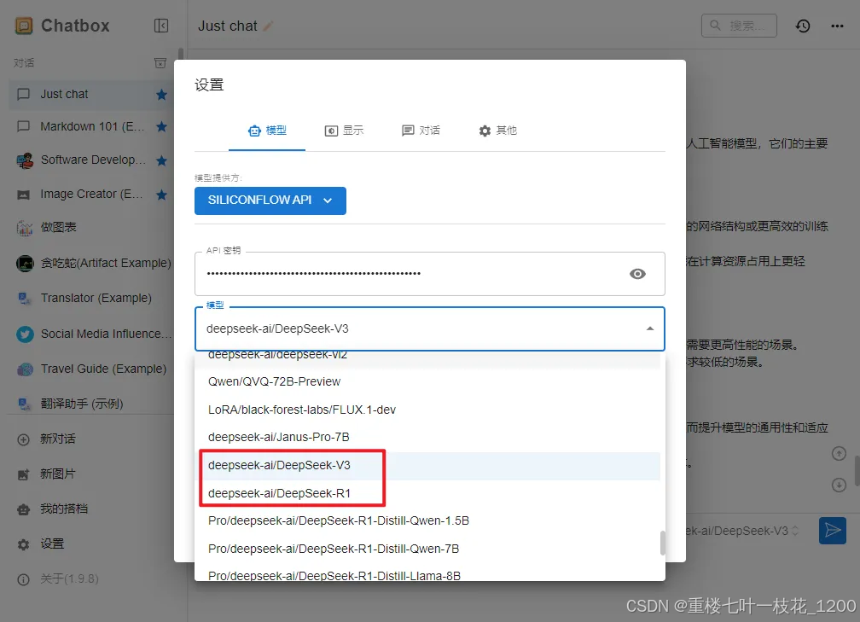Click the scroll-up arrow circle icon

coord(840,454)
